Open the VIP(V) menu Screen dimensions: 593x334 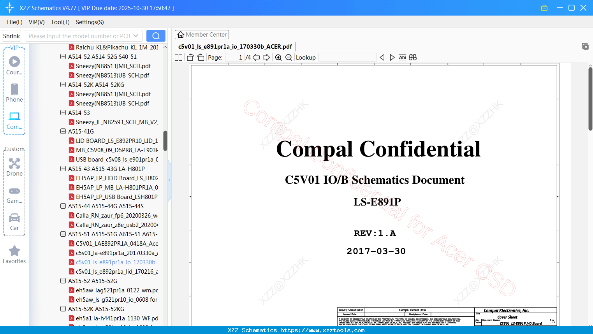[x=37, y=22]
